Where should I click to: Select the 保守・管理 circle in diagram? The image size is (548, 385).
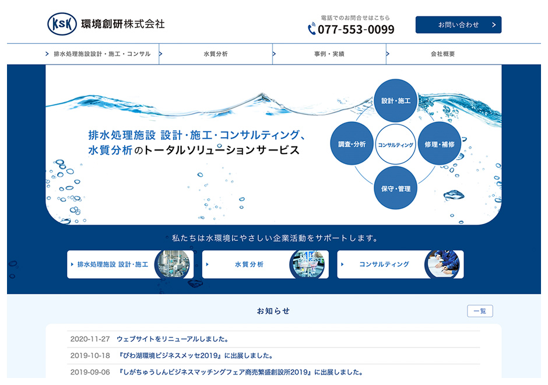click(x=396, y=188)
